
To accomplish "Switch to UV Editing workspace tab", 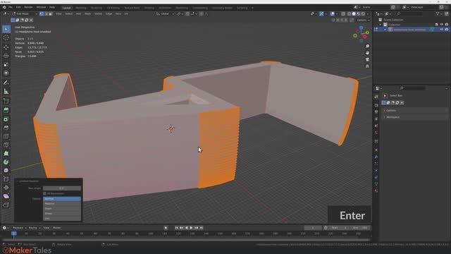I will tap(113, 8).
